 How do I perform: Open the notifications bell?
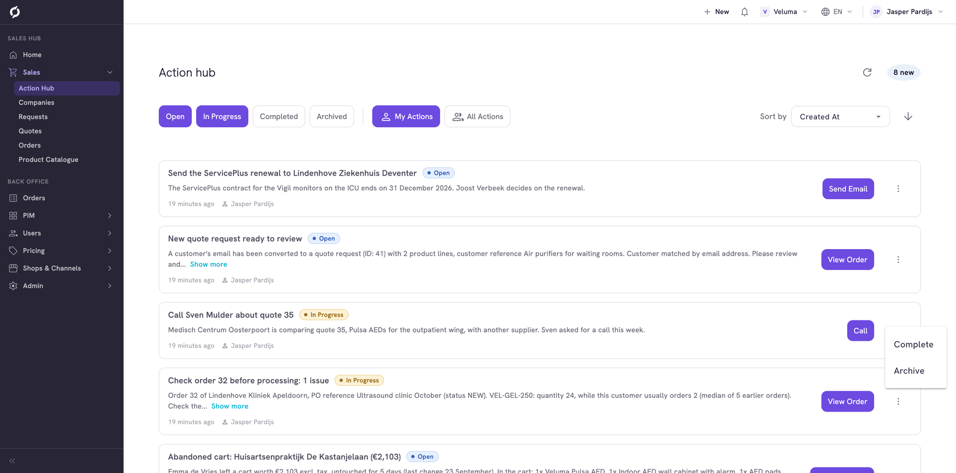click(744, 12)
